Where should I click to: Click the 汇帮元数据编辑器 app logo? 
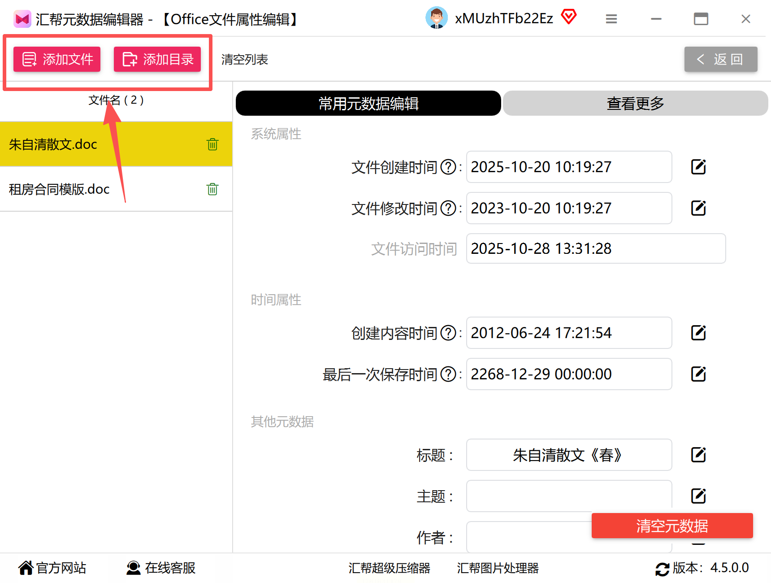point(22,19)
